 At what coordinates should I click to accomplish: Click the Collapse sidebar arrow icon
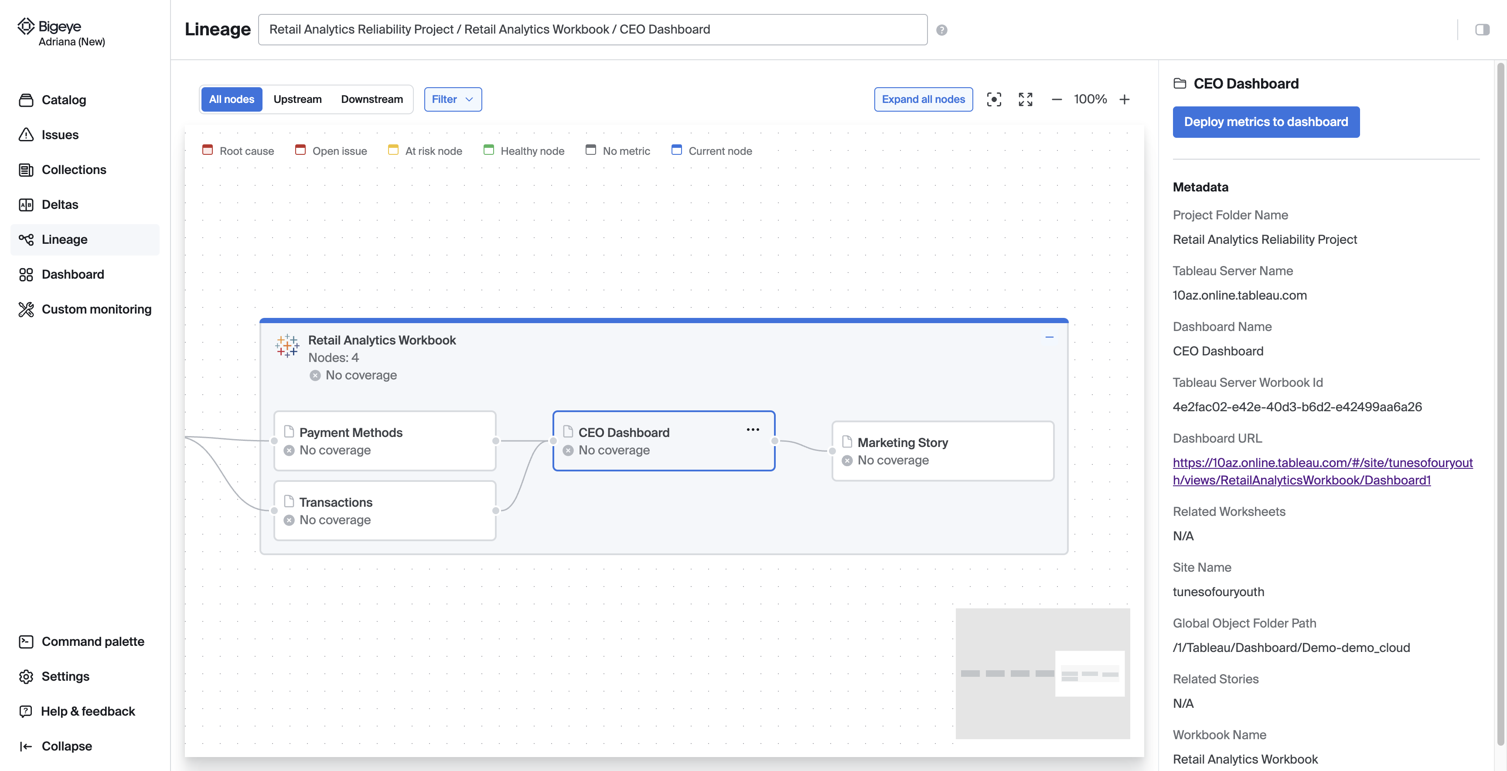[x=26, y=747]
